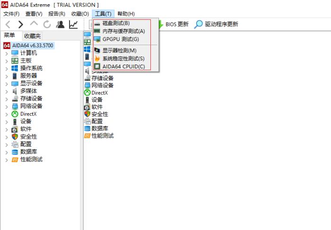Switch to the 收藏夹 tab
The height and width of the screenshot is (230, 331).
[33, 36]
